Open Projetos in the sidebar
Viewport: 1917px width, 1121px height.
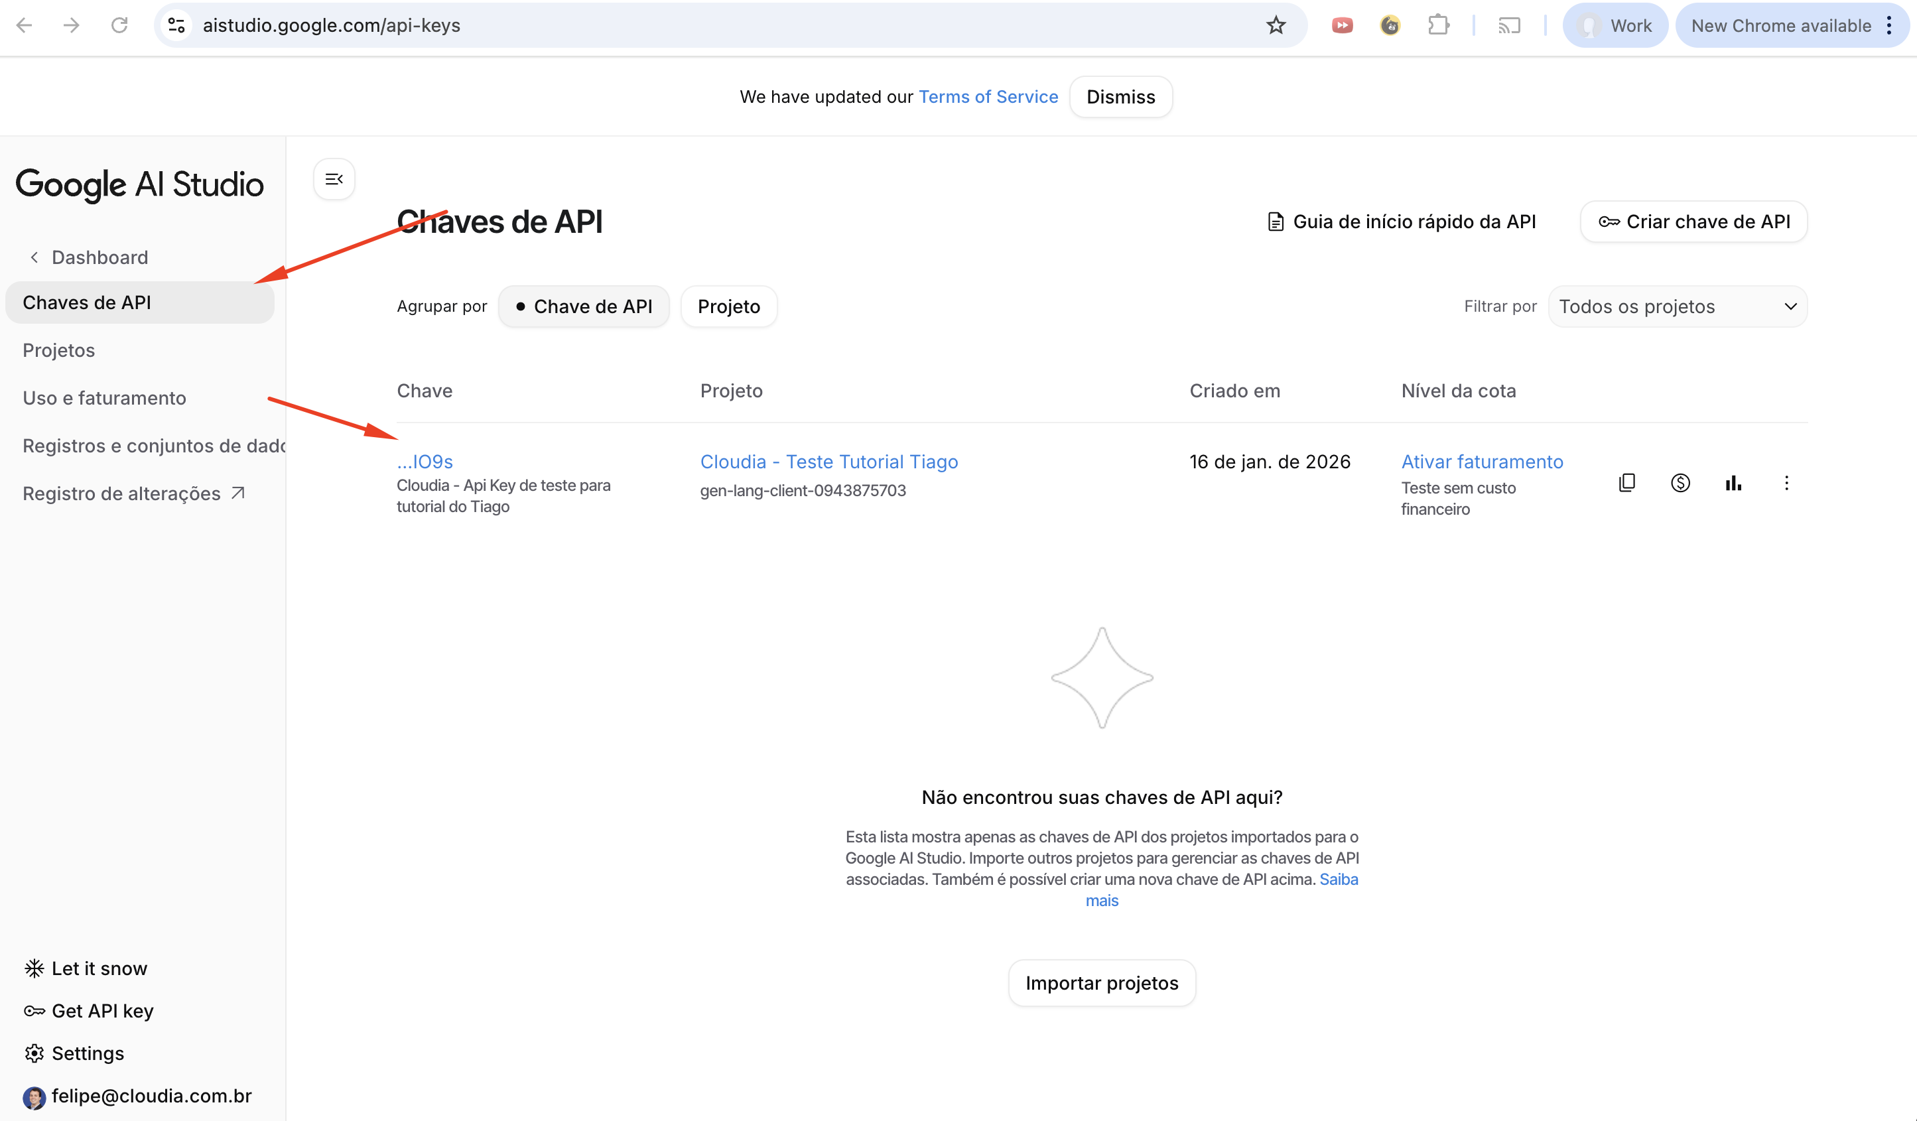point(58,350)
